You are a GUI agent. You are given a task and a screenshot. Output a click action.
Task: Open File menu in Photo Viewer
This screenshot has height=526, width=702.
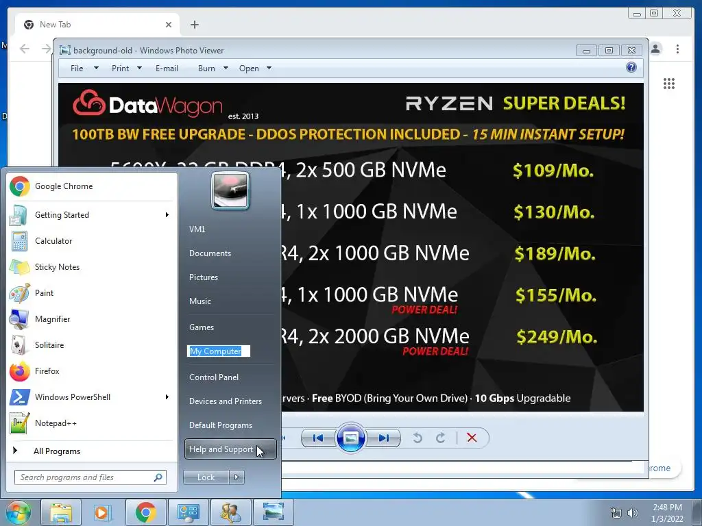(84, 68)
